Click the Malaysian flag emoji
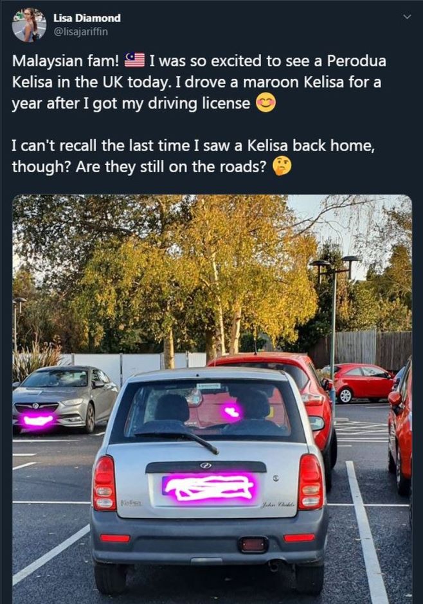This screenshot has height=604, width=423. coord(134,60)
